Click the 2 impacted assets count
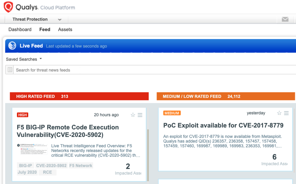The image size is (296, 184). (128, 166)
